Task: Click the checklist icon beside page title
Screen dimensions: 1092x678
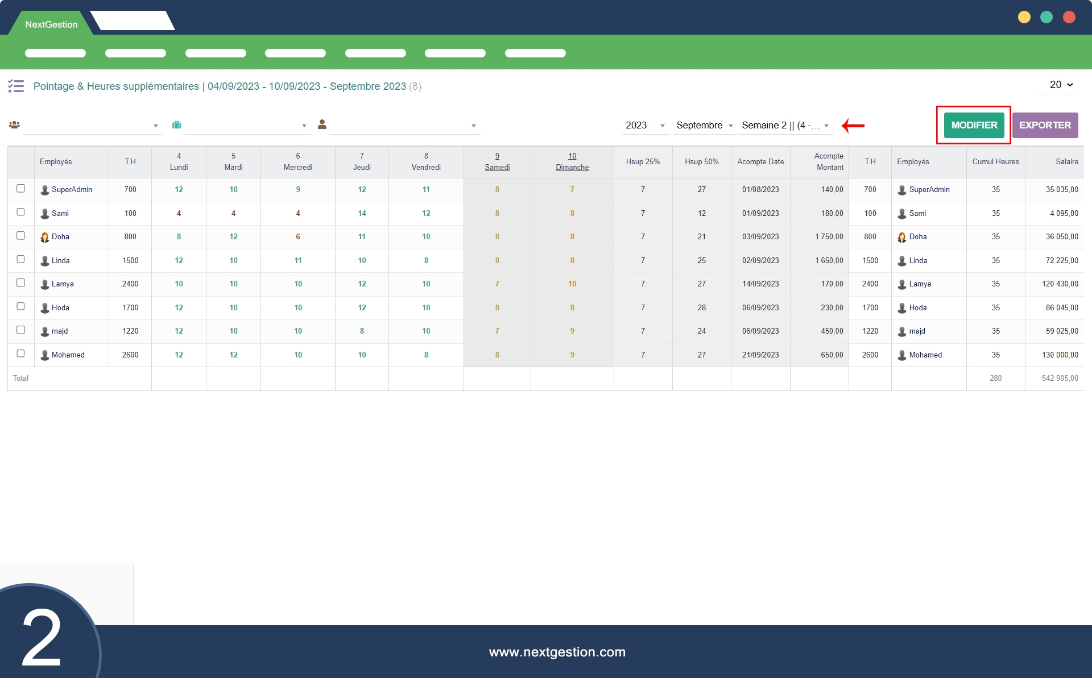Action: coord(16,86)
